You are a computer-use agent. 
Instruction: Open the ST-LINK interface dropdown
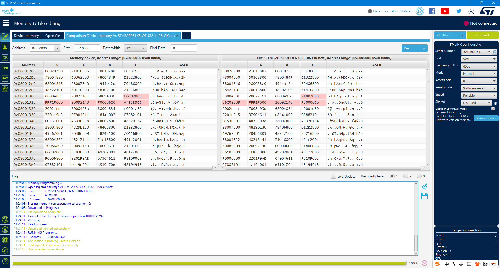coord(450,35)
